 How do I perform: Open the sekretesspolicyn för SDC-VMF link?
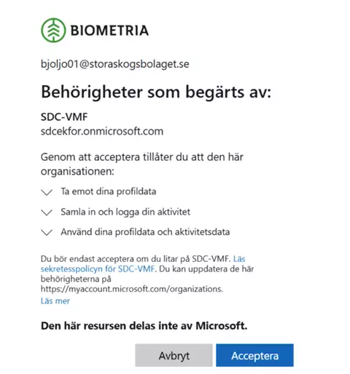[98, 268]
